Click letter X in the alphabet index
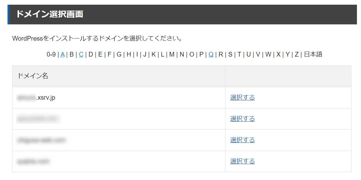 [x=278, y=55]
